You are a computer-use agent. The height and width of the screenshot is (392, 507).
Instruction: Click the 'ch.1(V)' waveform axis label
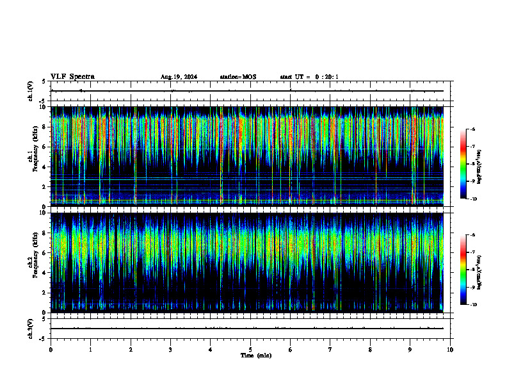pos(30,91)
